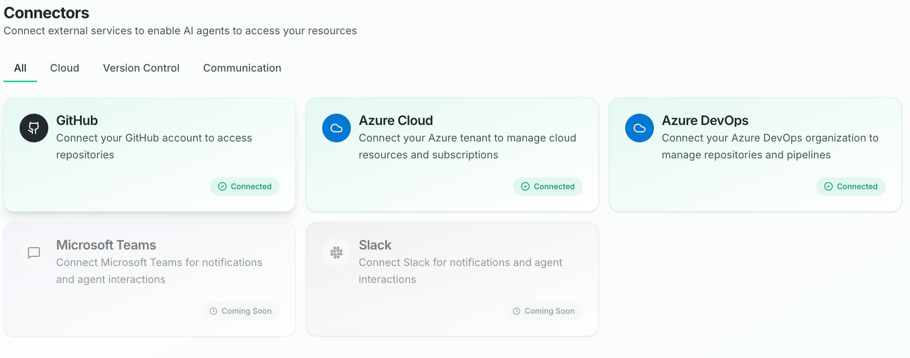Click the Azure DevOps cloud icon

click(639, 128)
